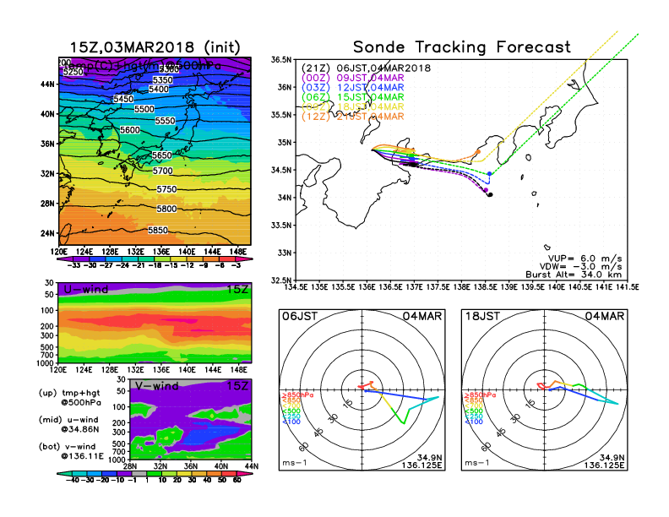Click the purple 00Z landing point dot
Screen dimensions: 669x517
(x=487, y=192)
